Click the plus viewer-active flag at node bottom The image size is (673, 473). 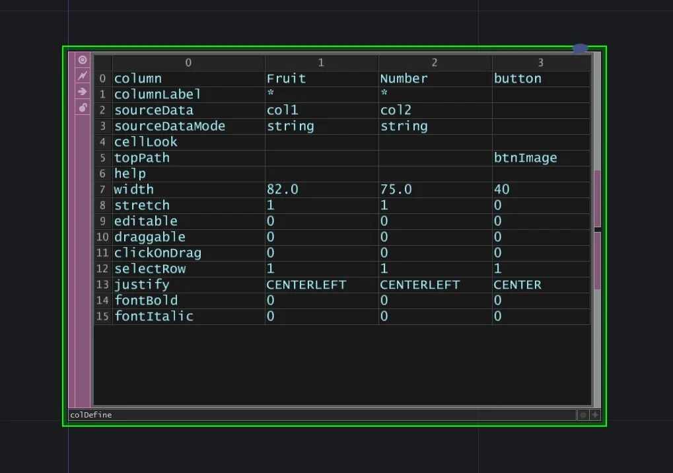coord(595,415)
